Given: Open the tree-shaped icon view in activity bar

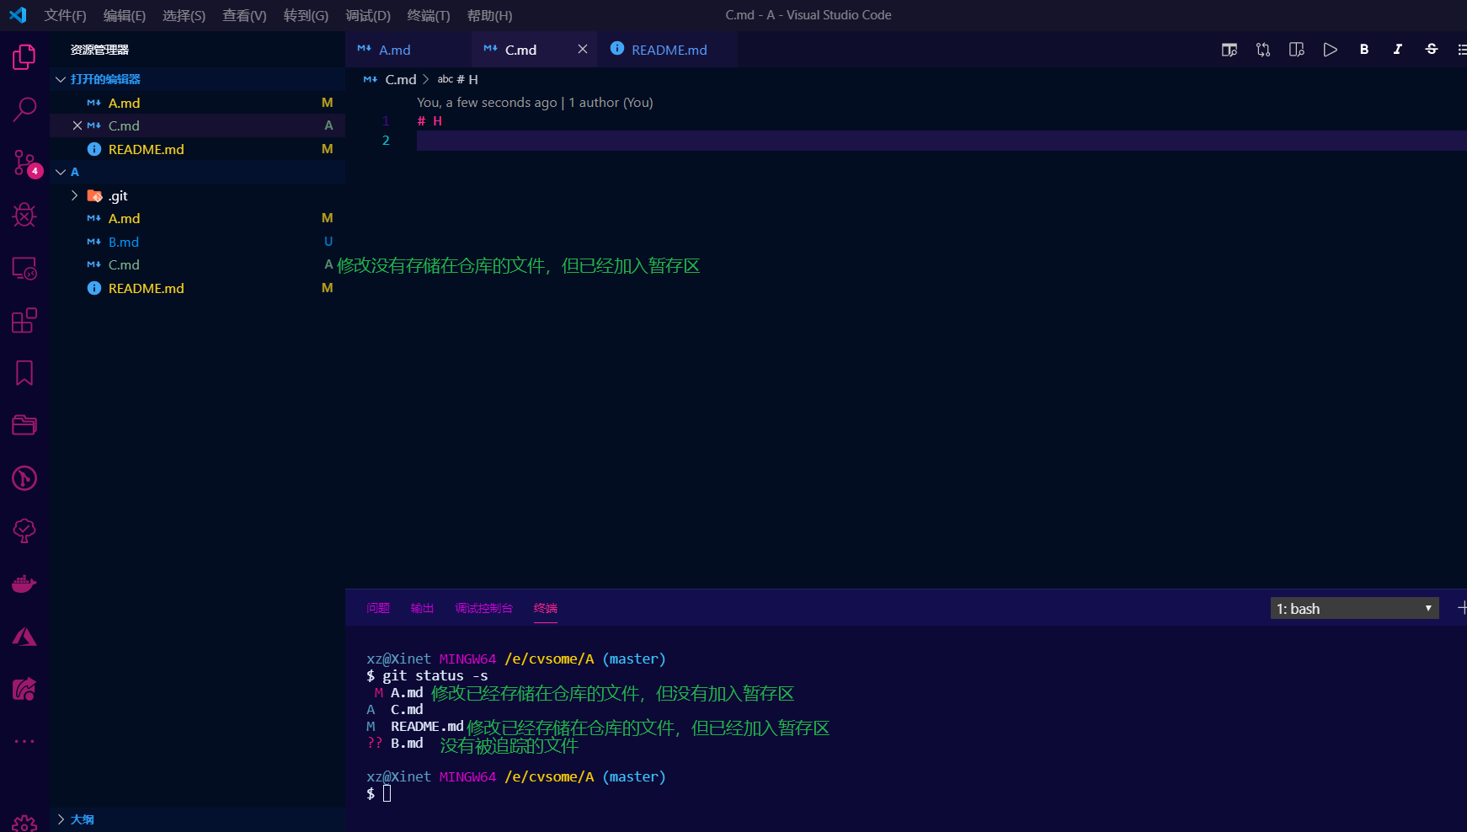Looking at the screenshot, I should 24,531.
